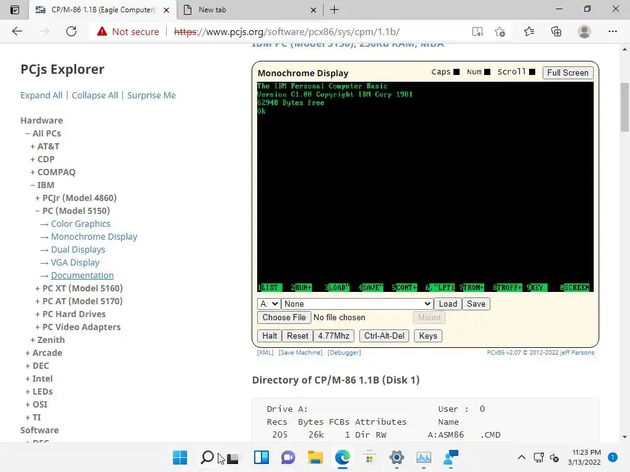Expand the PC Hard Drives node
Viewport: 630px width, 472px height.
click(70, 314)
